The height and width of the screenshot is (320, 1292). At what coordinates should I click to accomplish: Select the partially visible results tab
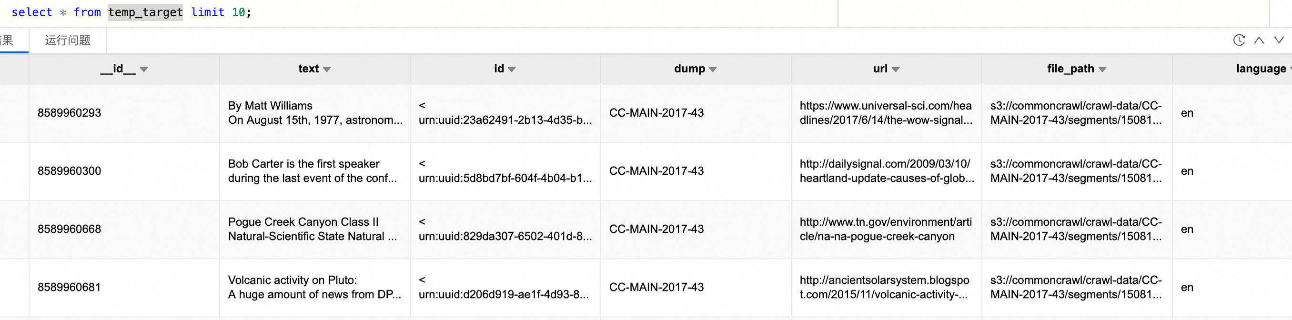[8, 40]
